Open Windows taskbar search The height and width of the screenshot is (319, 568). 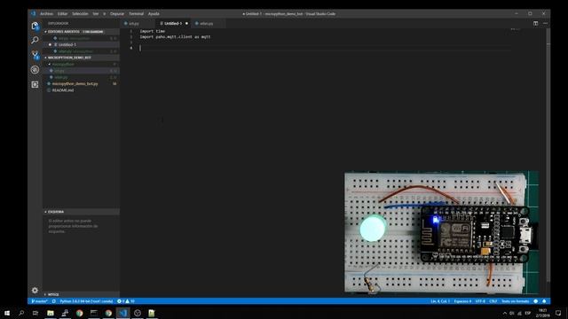coord(21,313)
